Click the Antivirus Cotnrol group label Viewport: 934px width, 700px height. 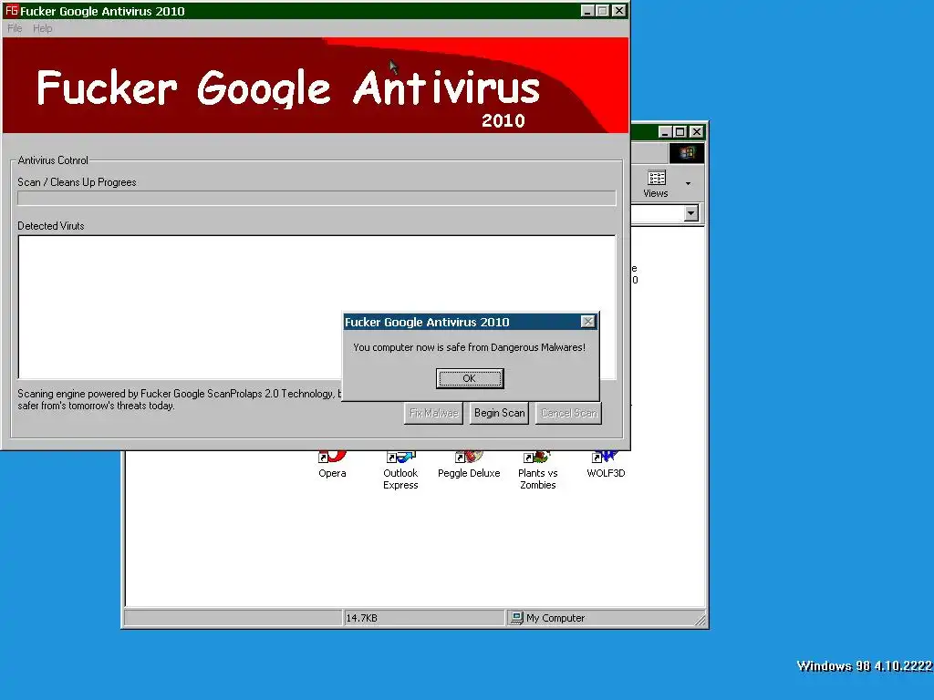pyautogui.click(x=53, y=160)
